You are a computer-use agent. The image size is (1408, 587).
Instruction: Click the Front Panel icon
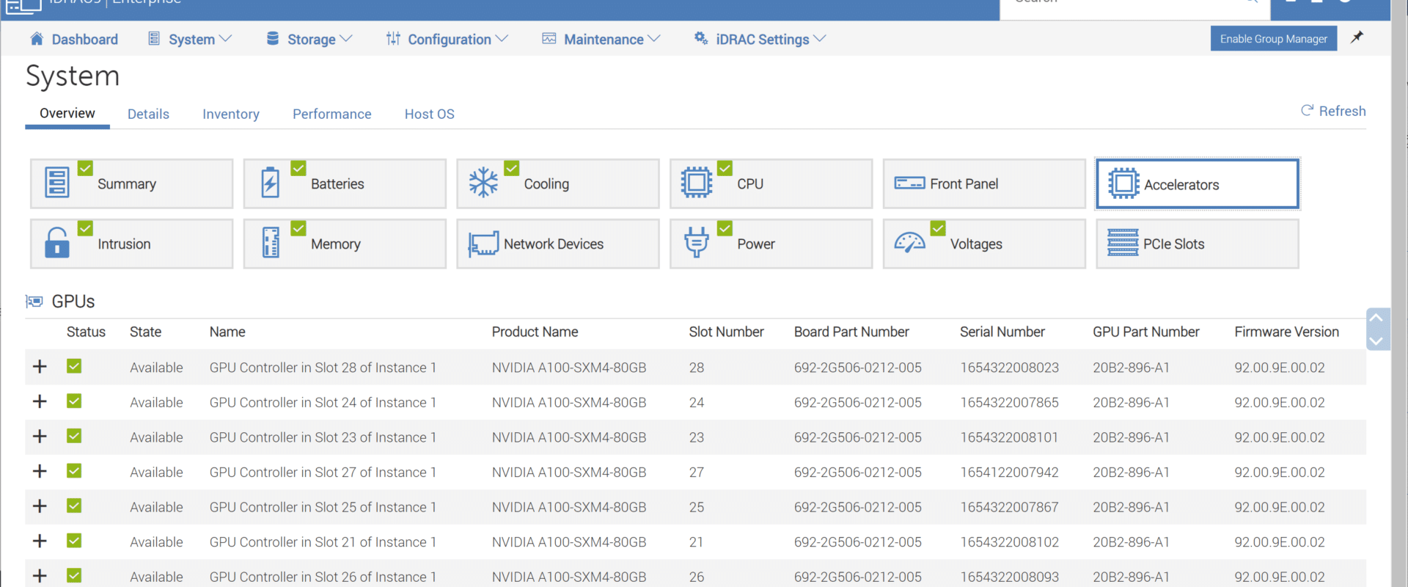pyautogui.click(x=909, y=183)
